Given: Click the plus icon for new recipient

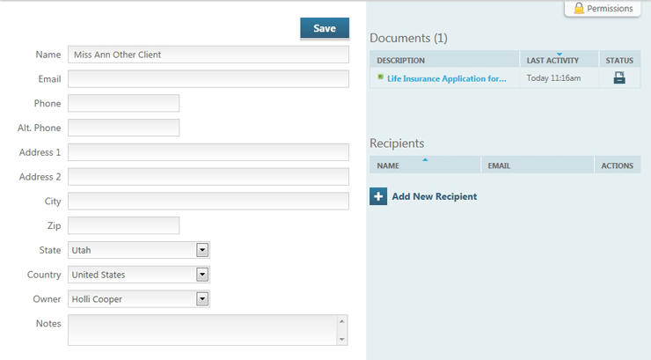Looking at the screenshot, I should (378, 196).
